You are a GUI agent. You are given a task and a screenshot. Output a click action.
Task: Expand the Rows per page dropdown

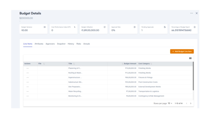170,103
